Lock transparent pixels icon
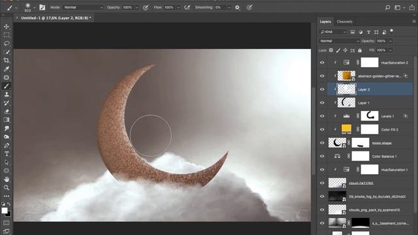 [331, 50]
